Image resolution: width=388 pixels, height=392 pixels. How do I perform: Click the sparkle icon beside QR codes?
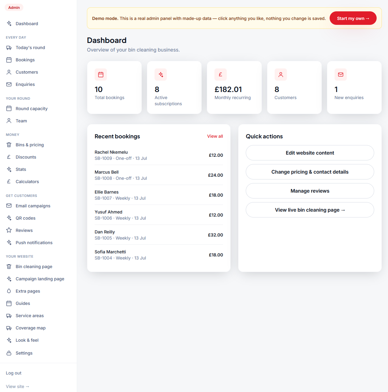click(9, 218)
